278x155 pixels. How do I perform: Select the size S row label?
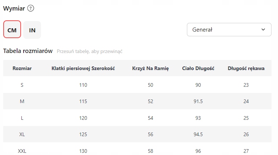22,85
